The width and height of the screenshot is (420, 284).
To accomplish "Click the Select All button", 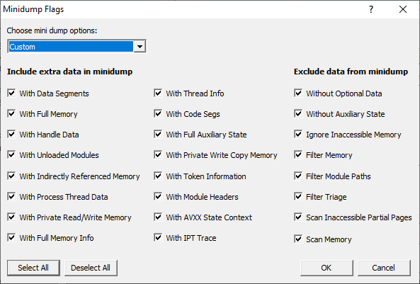I will coord(33,268).
